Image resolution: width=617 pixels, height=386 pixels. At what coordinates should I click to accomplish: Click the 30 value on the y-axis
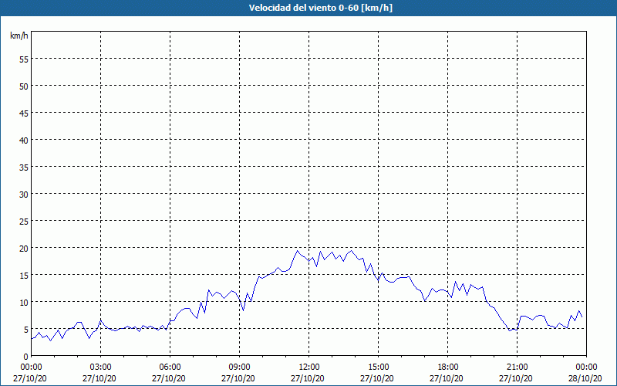click(24, 195)
